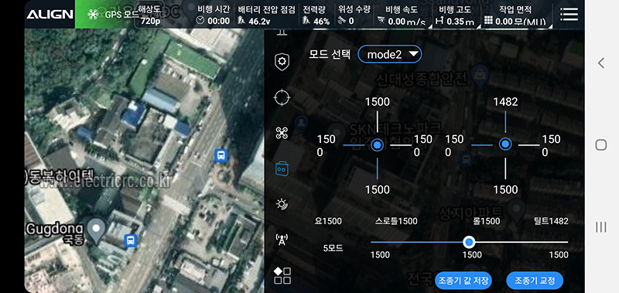This screenshot has width=619, height=293.
Task: Tap the right stick position indicator
Action: [505, 145]
